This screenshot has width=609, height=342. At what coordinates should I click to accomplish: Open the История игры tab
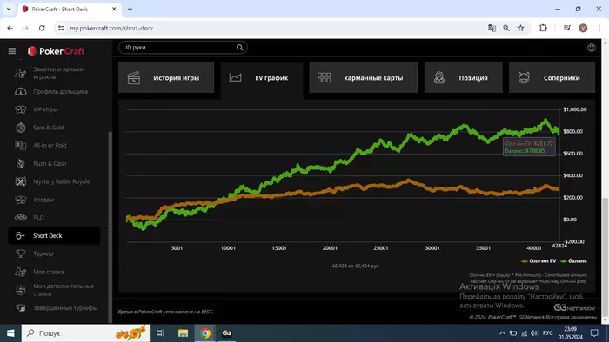click(166, 78)
